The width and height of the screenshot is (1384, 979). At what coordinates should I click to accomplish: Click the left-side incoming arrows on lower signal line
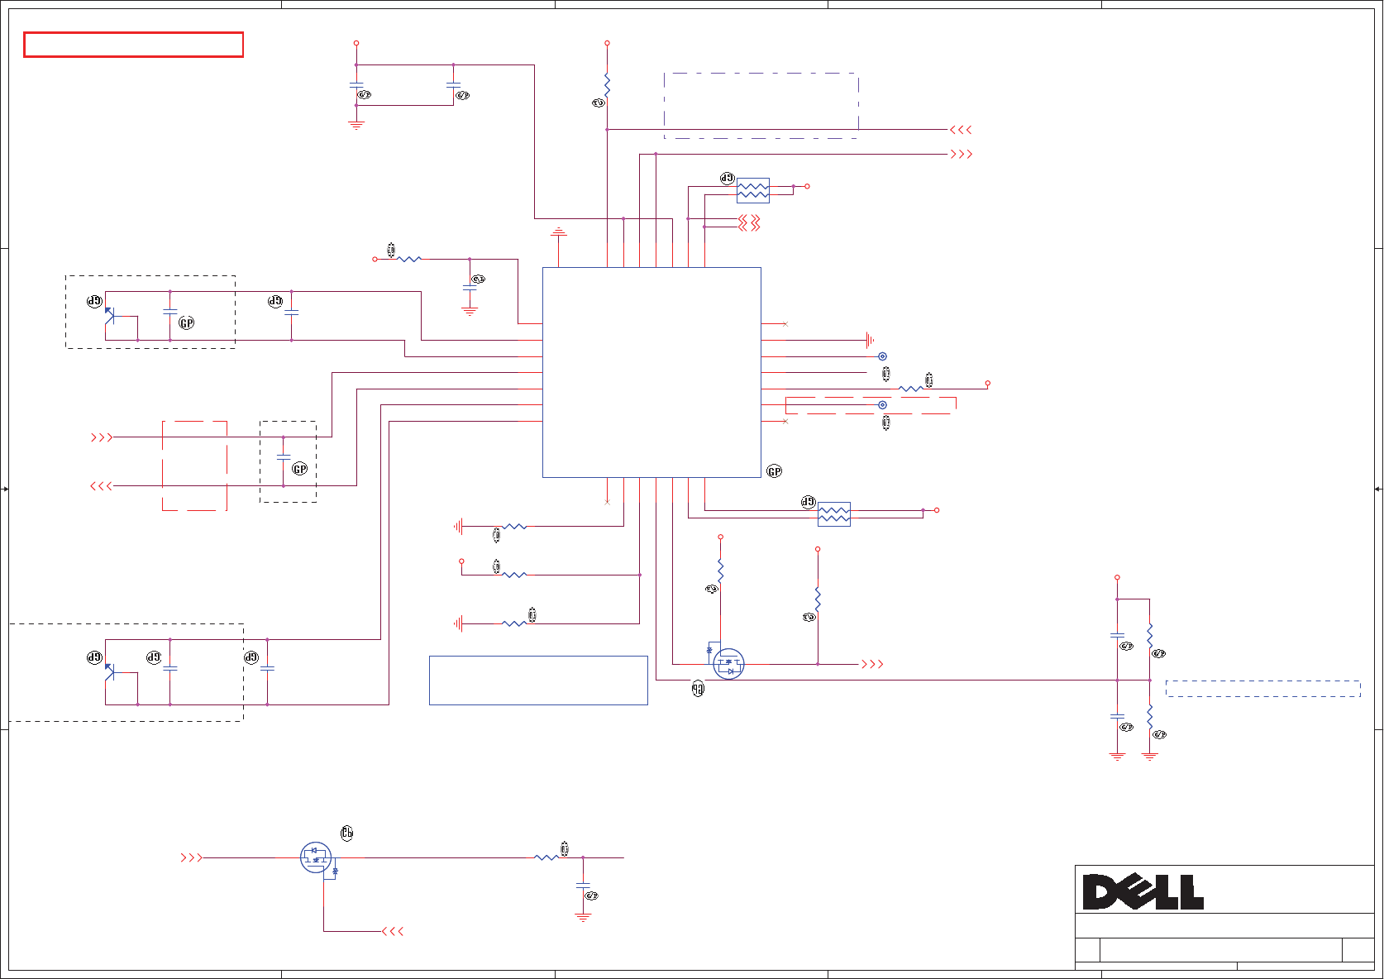(x=101, y=486)
